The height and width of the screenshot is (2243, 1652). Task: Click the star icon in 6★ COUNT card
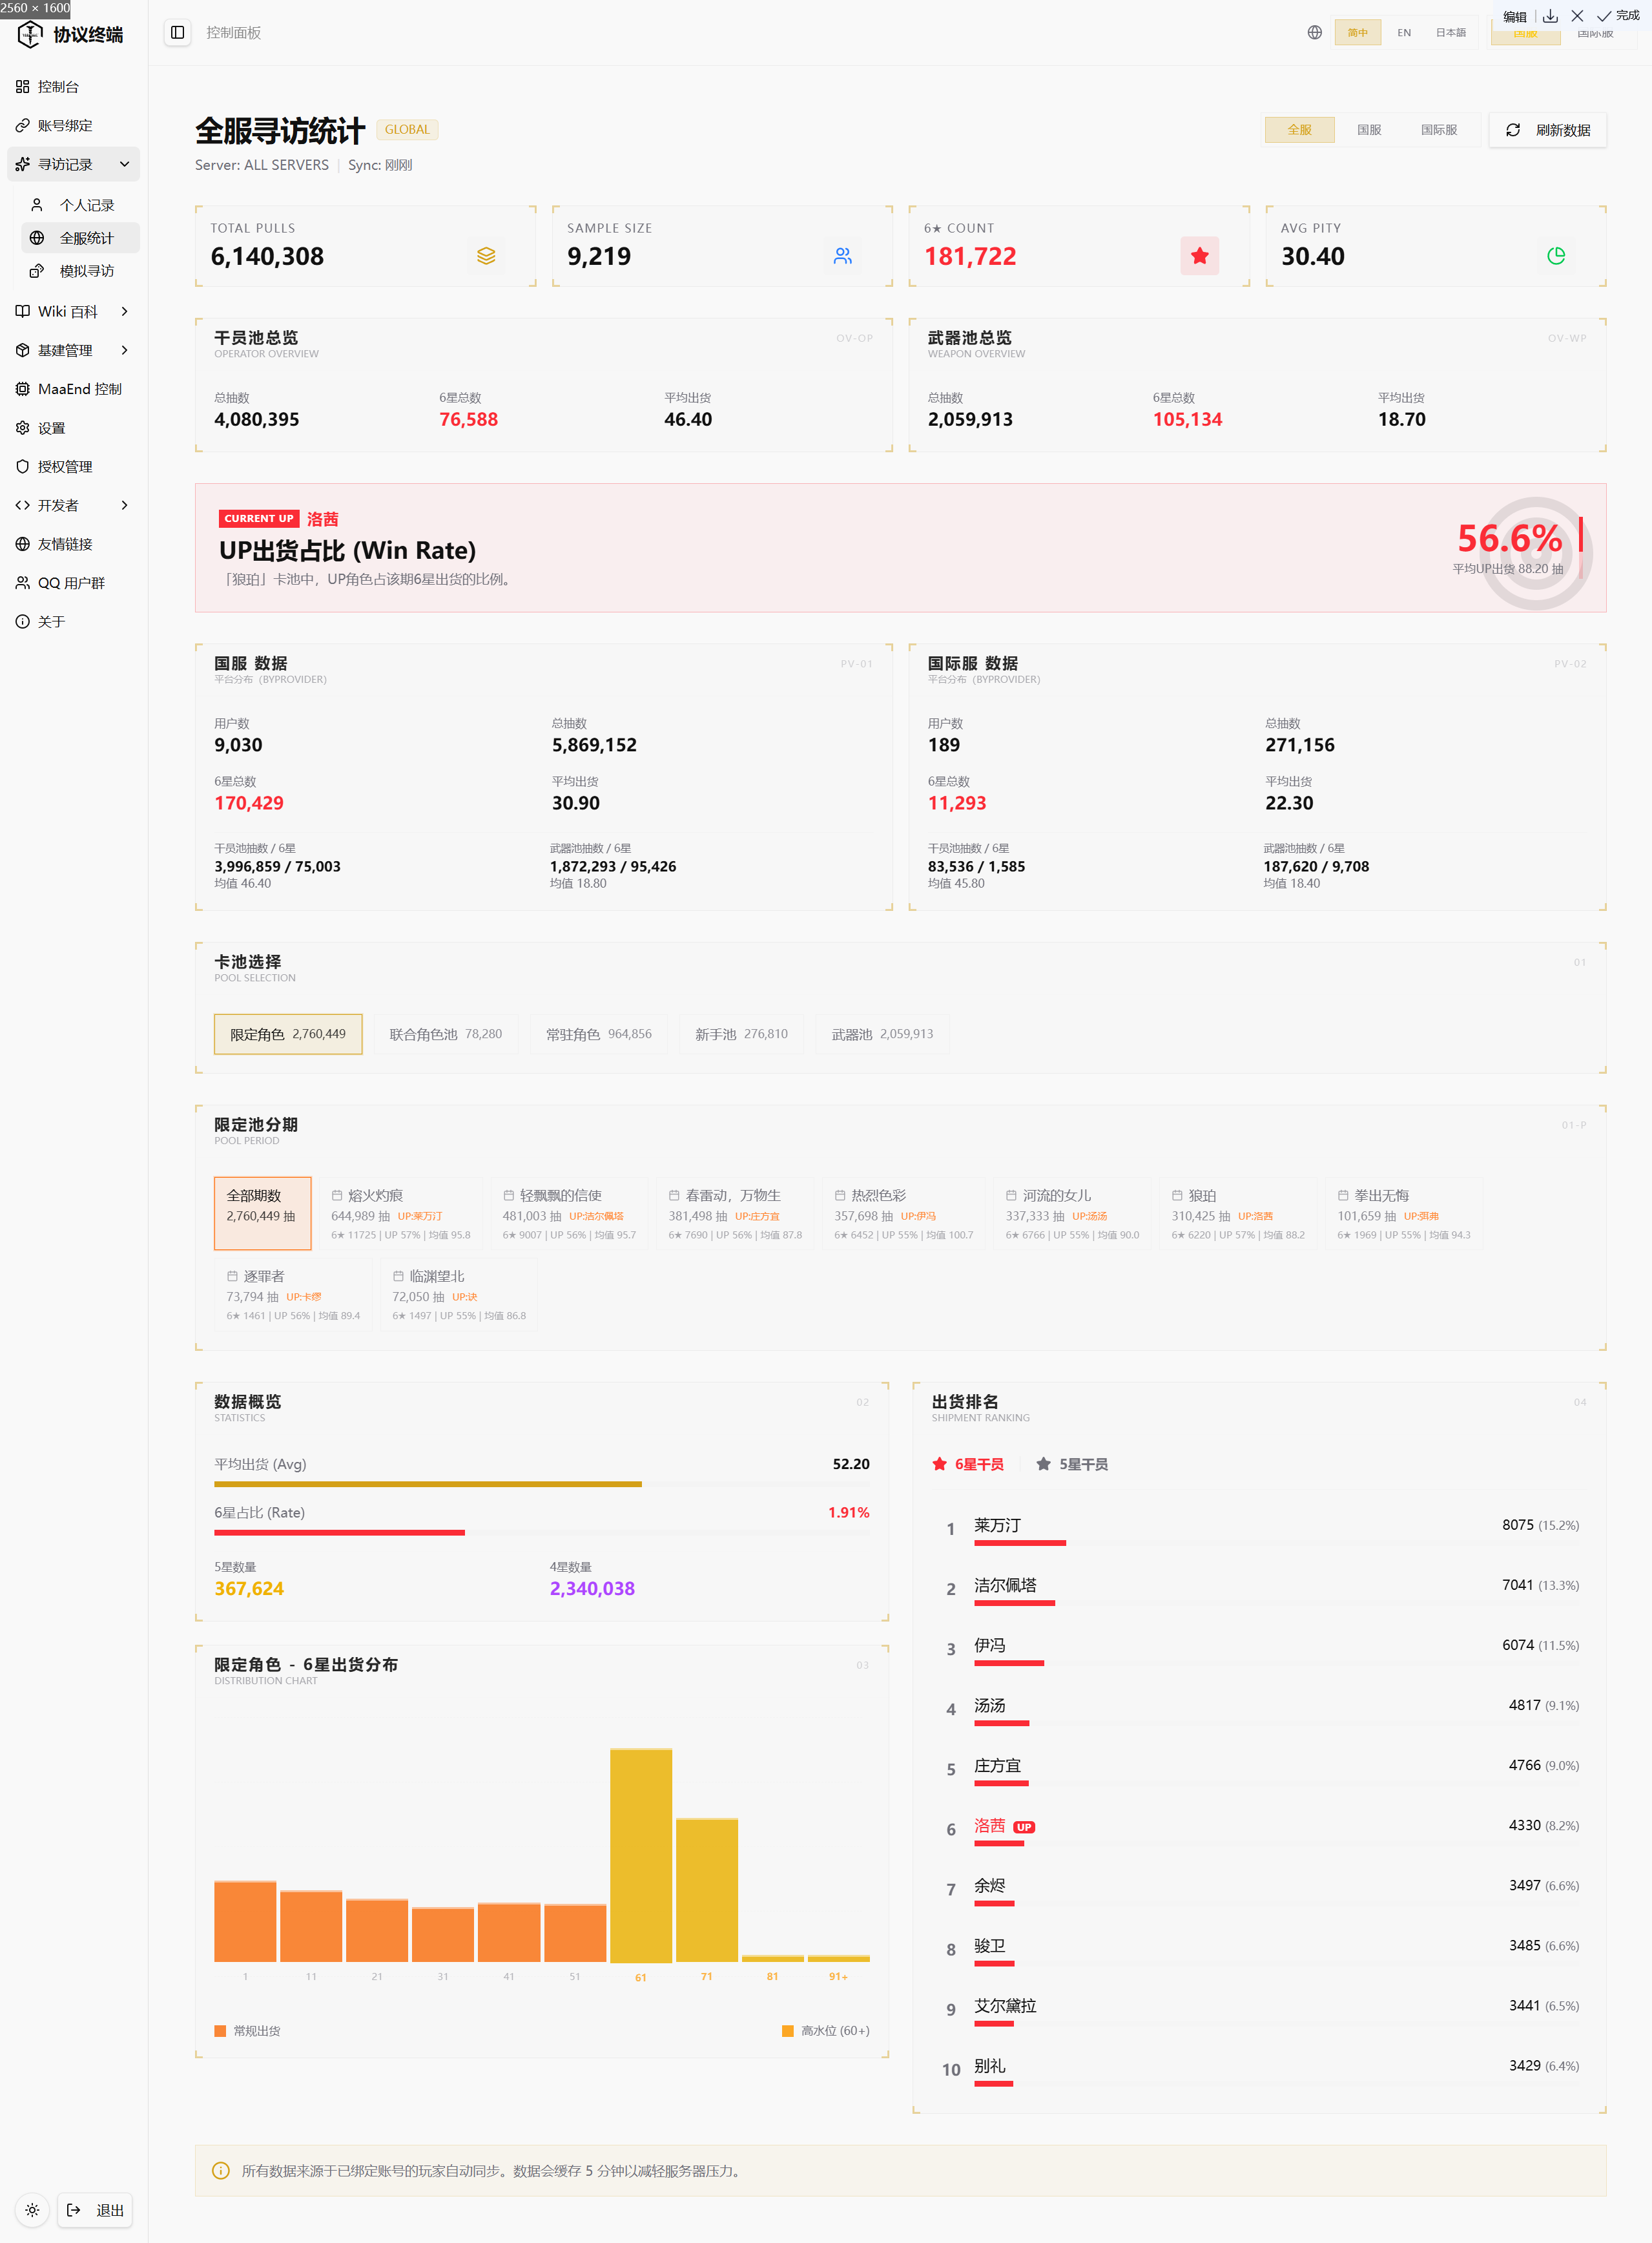pyautogui.click(x=1199, y=256)
